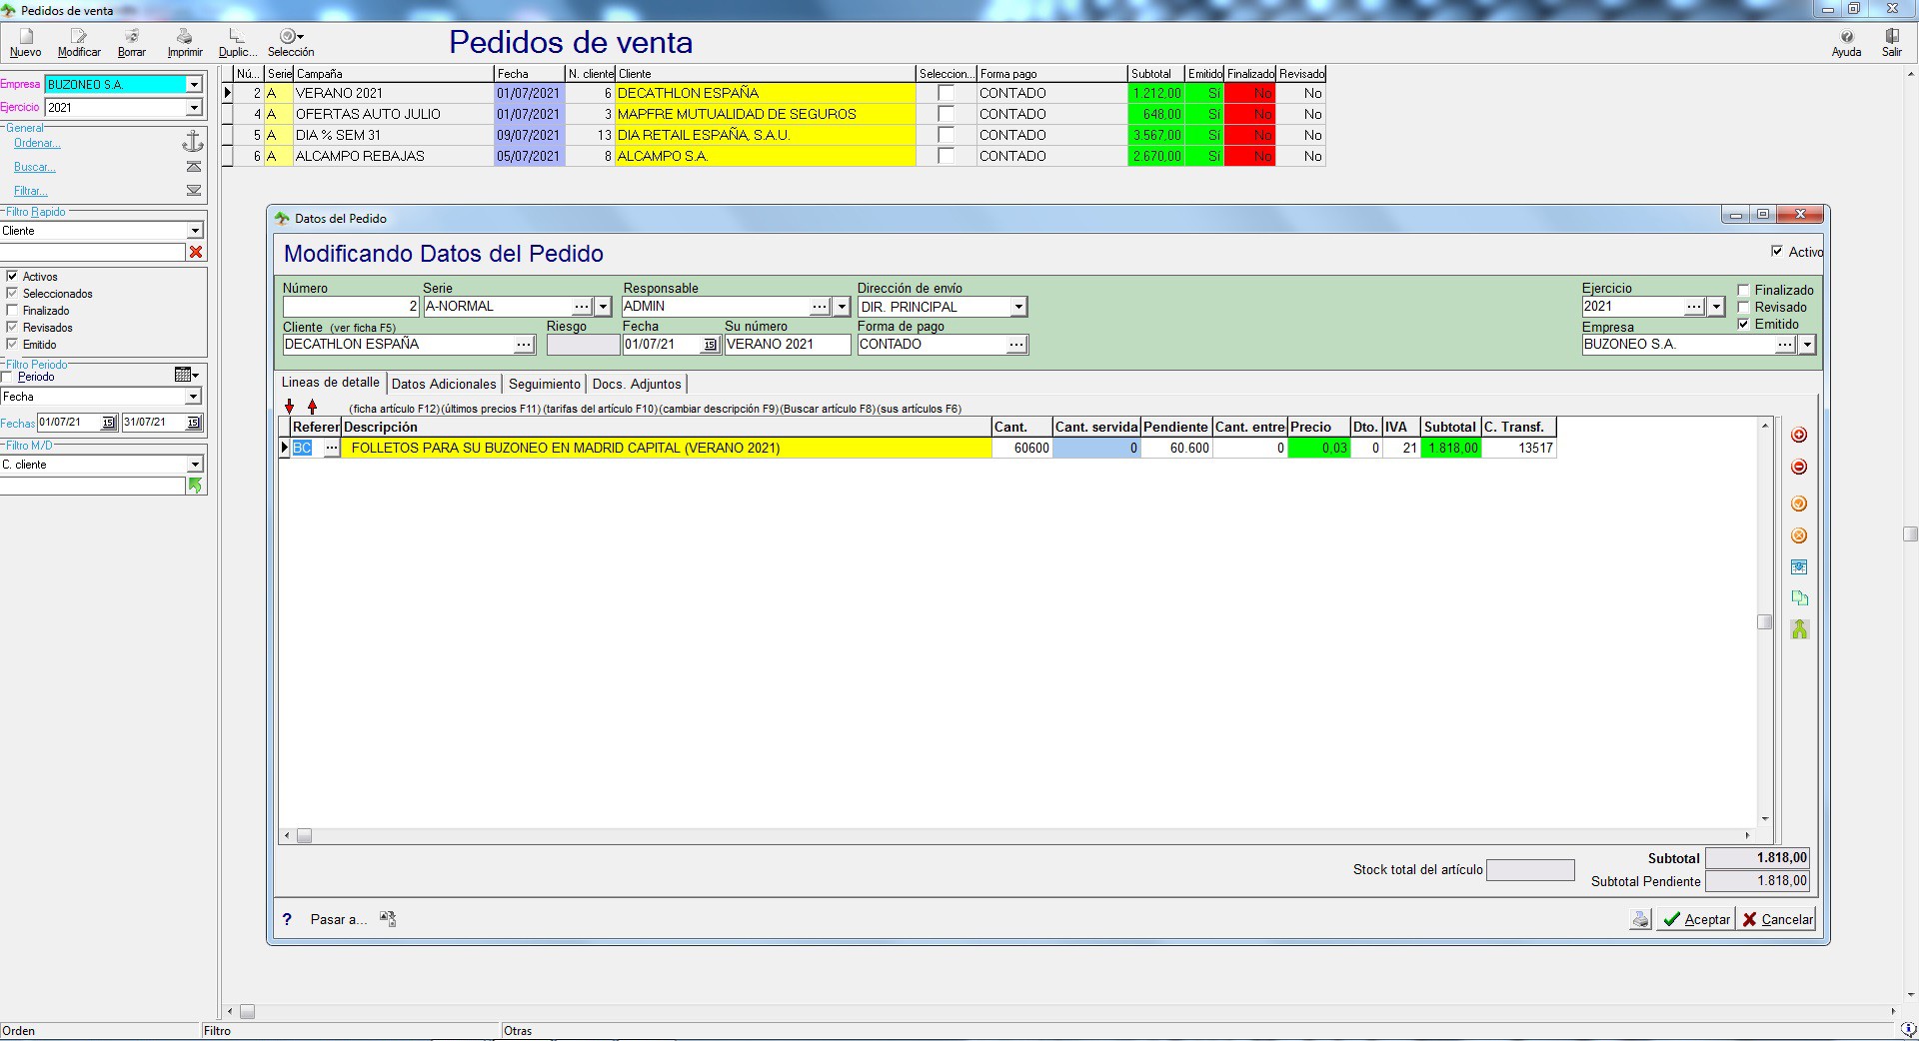Image resolution: width=1919 pixels, height=1041 pixels.
Task: Open Dirección de envío dropdown
Action: tap(1018, 307)
